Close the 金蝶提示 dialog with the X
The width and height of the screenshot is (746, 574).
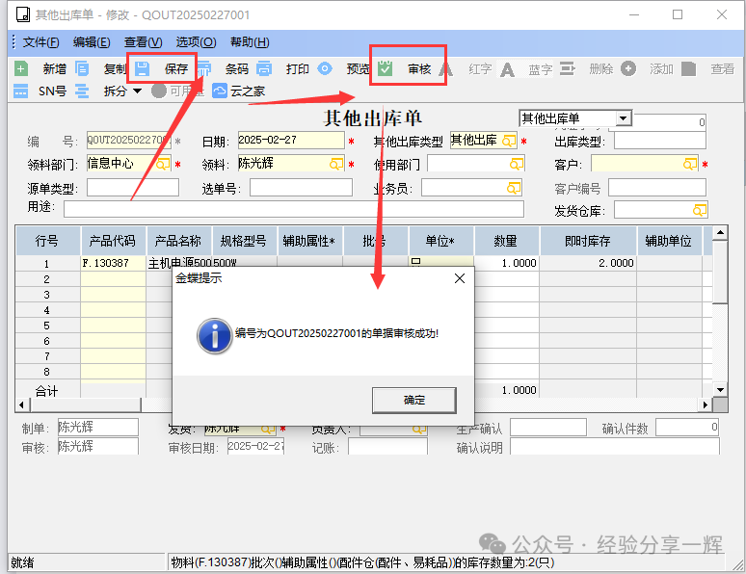(460, 278)
